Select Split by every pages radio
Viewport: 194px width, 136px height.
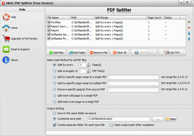click(54, 65)
